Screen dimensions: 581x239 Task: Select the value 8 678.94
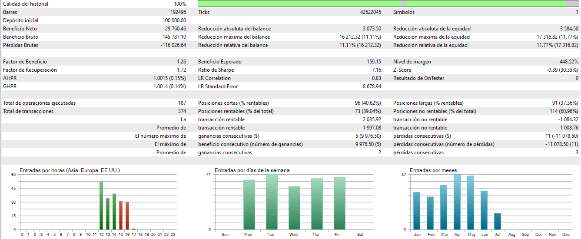coord(372,86)
